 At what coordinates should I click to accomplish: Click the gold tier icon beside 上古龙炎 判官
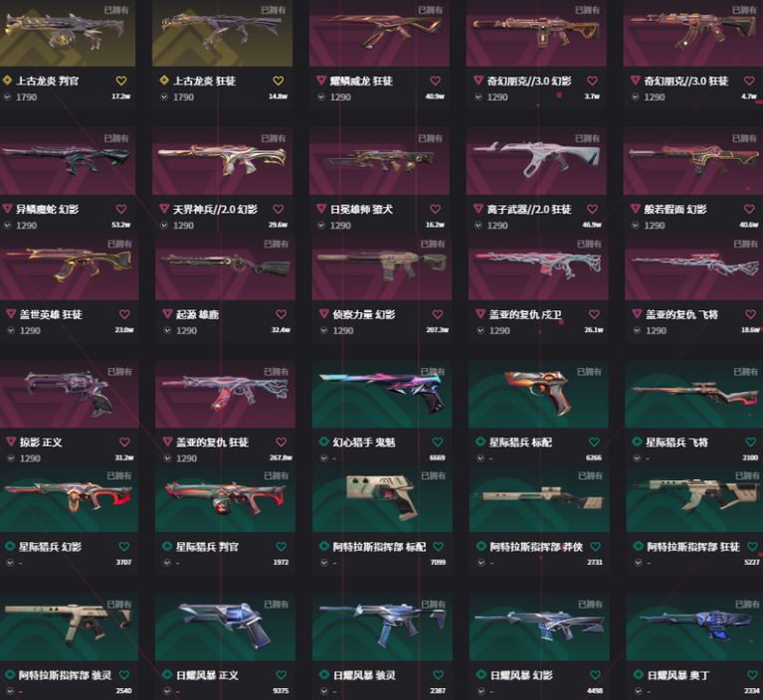click(x=7, y=81)
